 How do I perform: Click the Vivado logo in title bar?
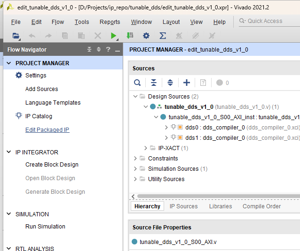click(x=10, y=7)
